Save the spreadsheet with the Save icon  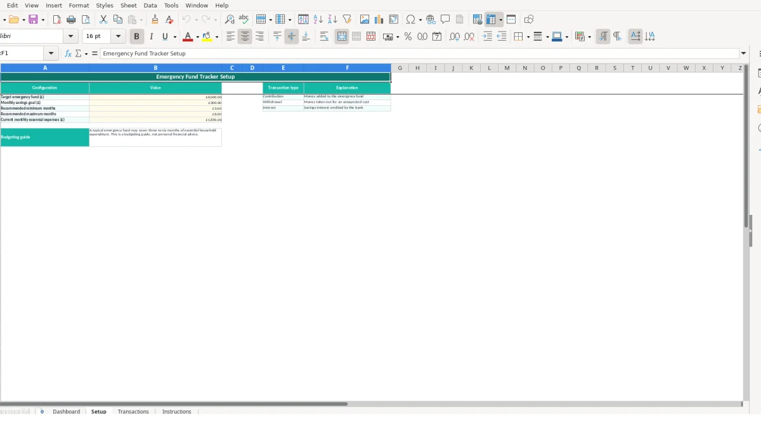33,20
